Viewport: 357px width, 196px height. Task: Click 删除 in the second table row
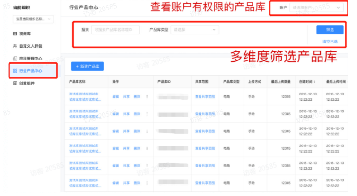point(137,114)
